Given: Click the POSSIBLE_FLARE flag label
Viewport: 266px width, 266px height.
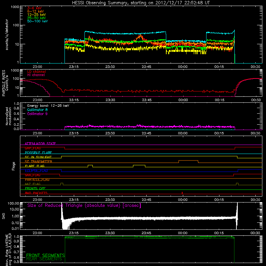Looking at the screenshot, I should point(38,153).
